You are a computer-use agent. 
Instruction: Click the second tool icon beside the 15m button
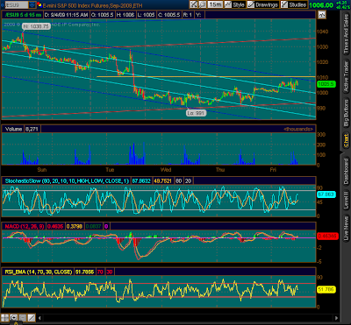203,4
